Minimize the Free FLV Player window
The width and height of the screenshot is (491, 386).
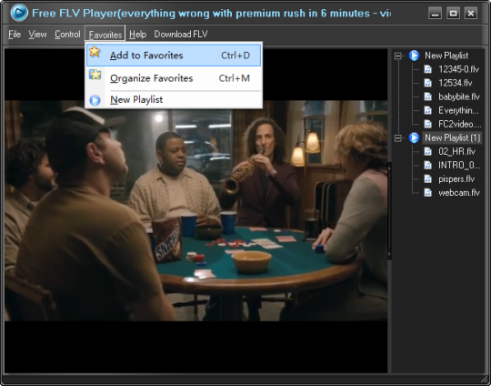pos(435,13)
